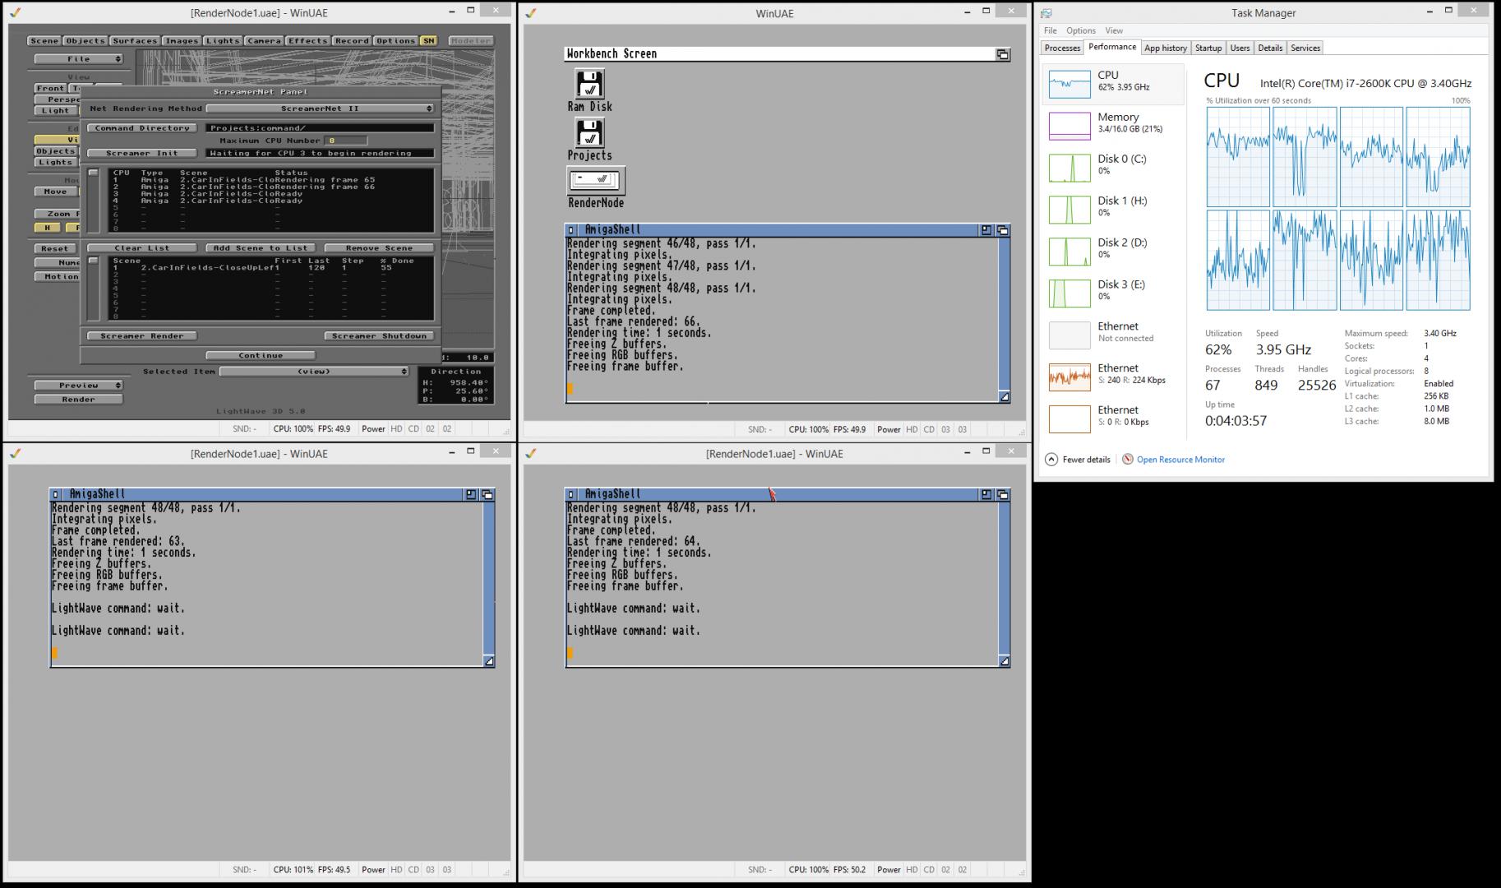Toggle the SN ScreamerNet button

428,41
